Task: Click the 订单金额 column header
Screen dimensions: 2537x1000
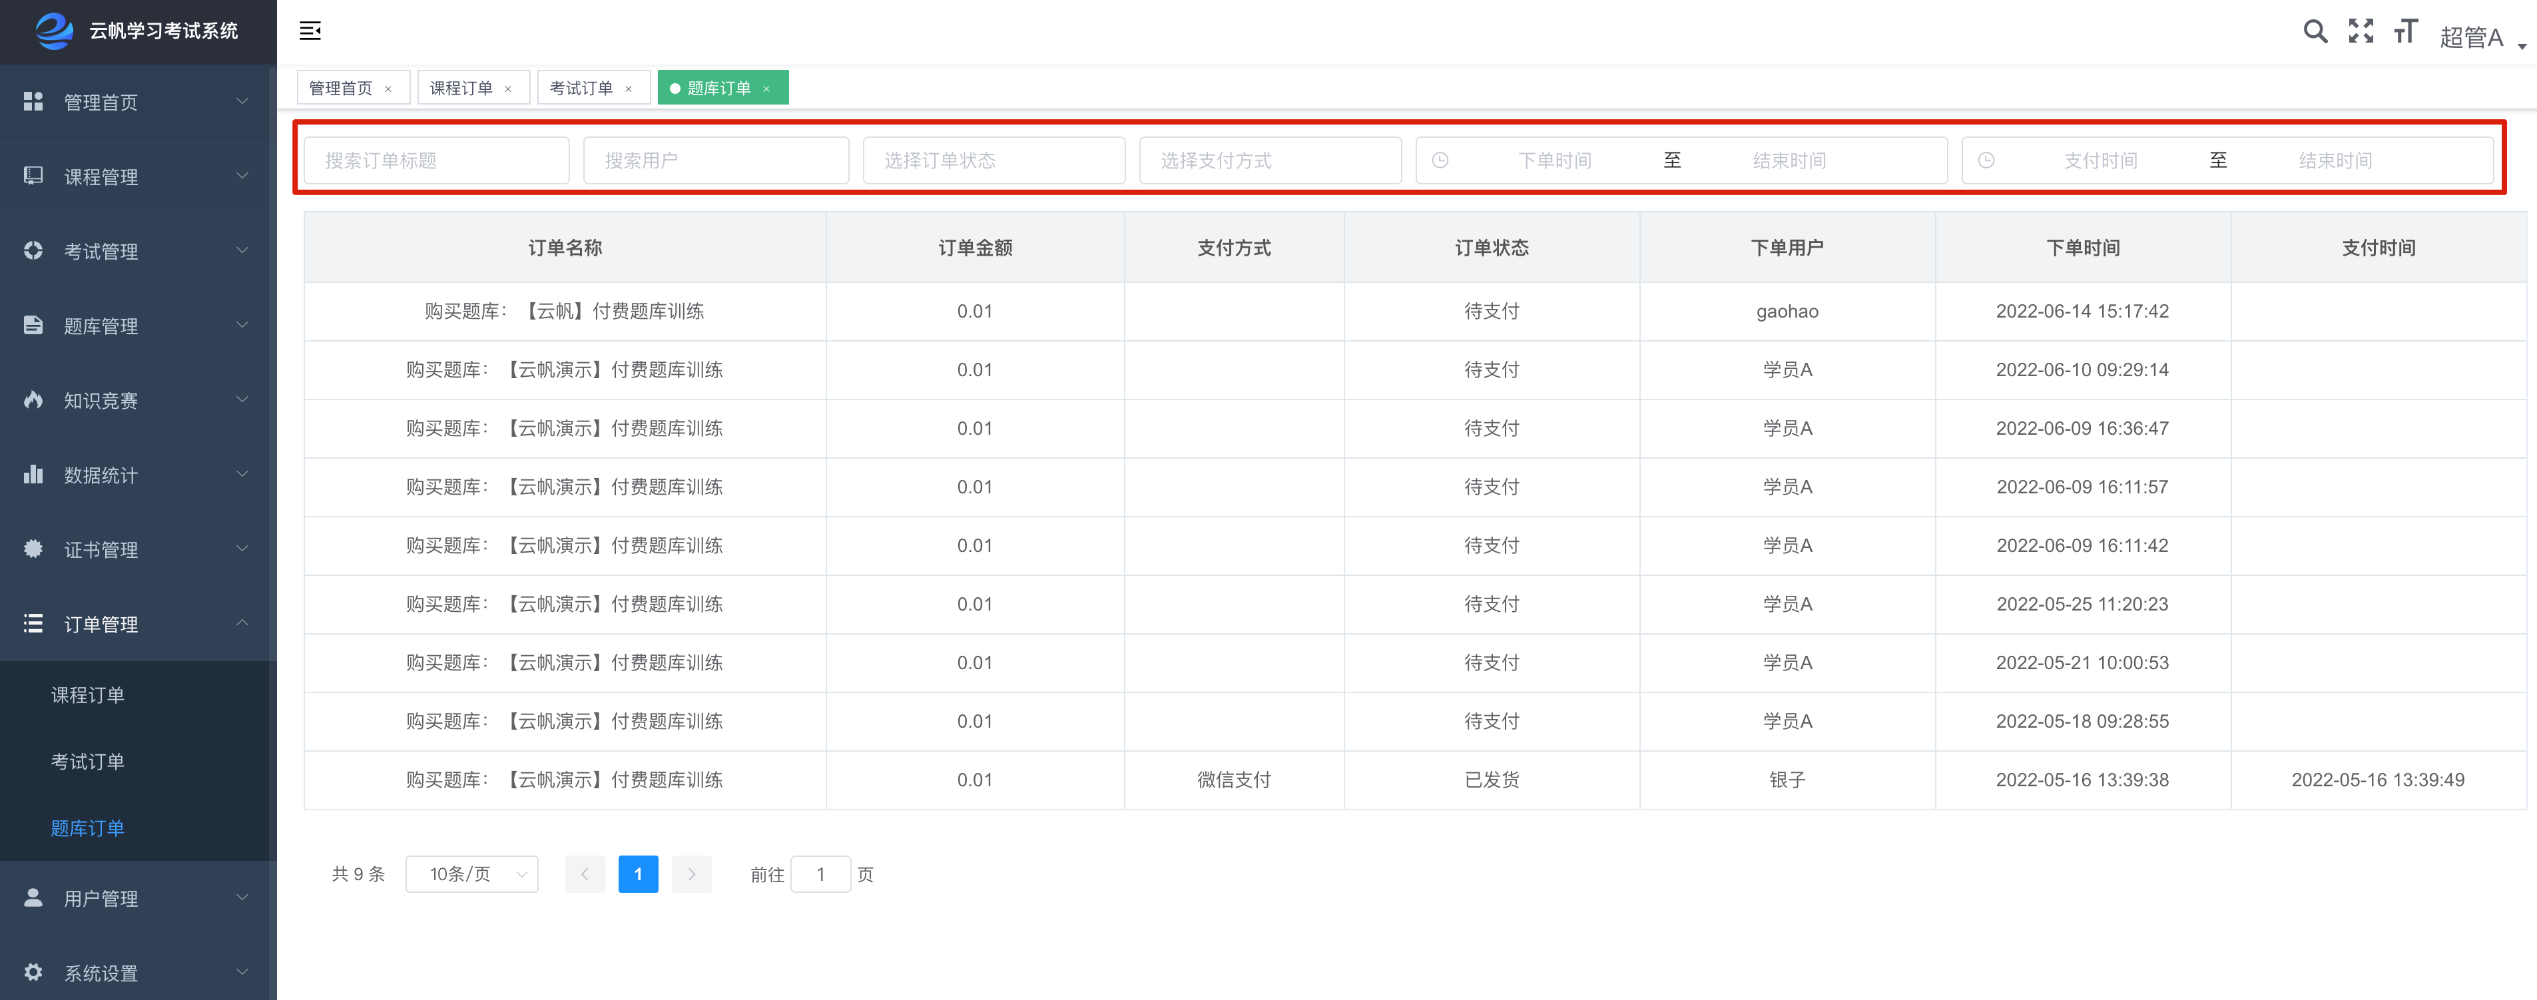Action: click(x=975, y=248)
